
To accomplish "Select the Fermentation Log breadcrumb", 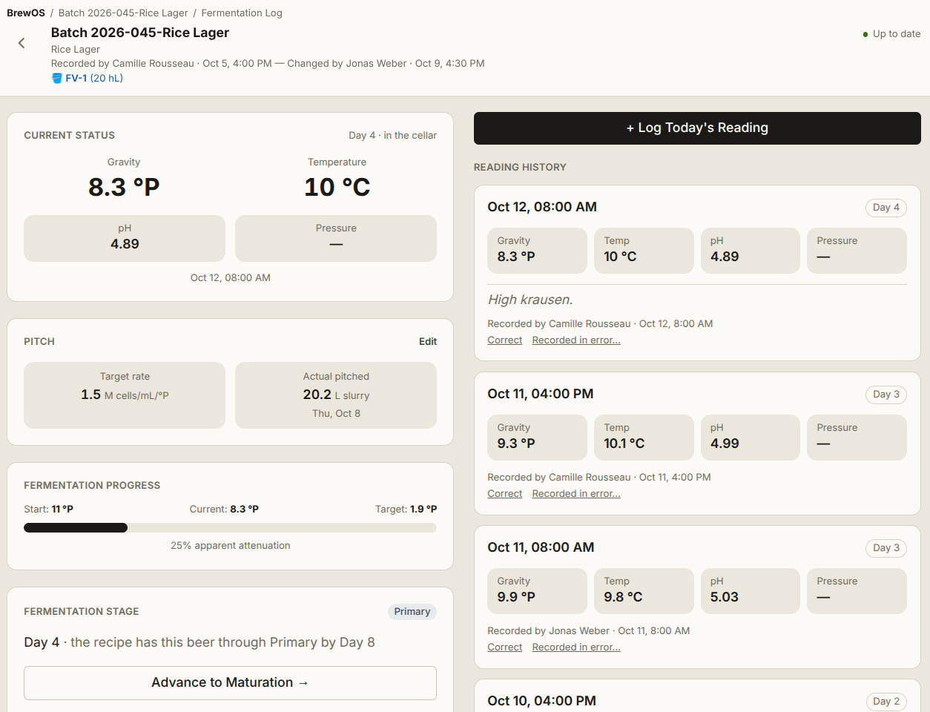I will tap(242, 13).
